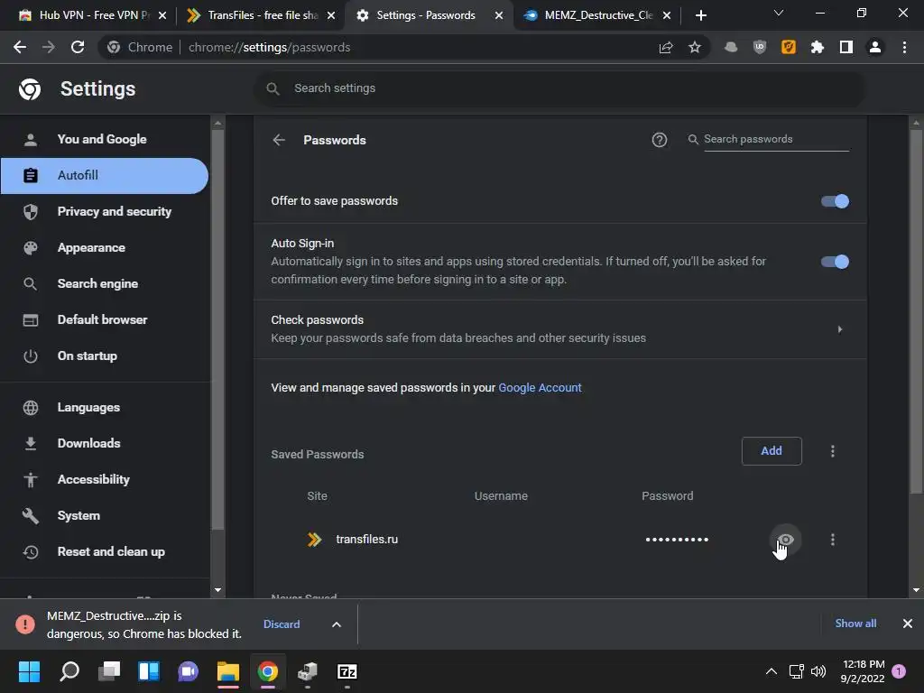Open clock and date panel

[x=862, y=671]
